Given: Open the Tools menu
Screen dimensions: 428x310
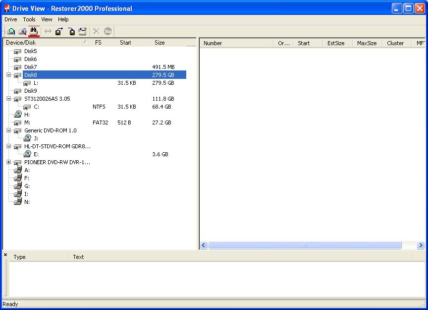Looking at the screenshot, I should [x=29, y=19].
